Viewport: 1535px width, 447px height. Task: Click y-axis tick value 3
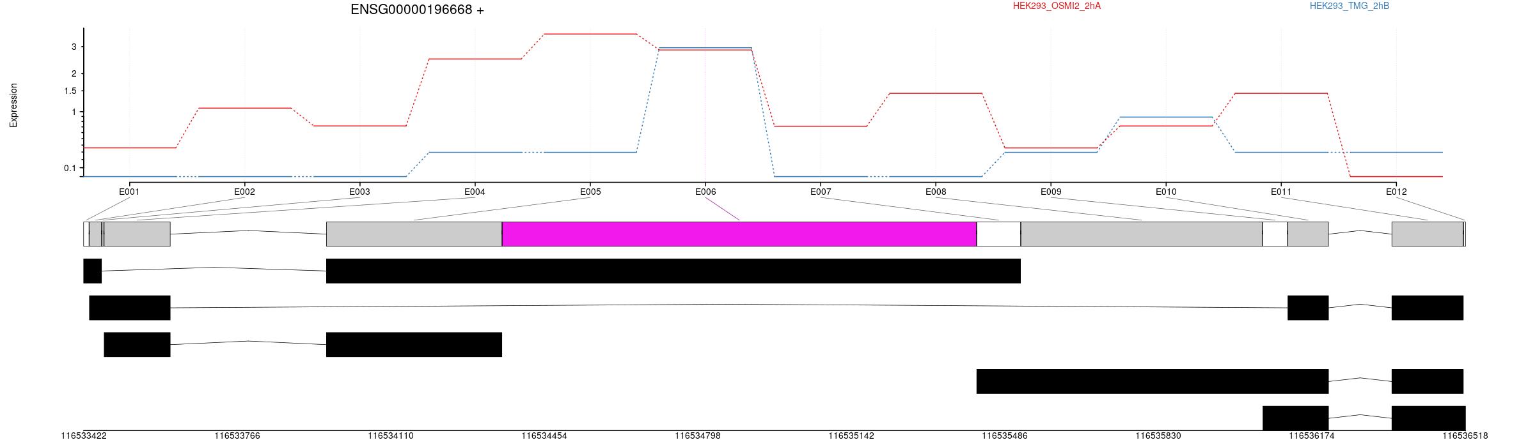74,47
